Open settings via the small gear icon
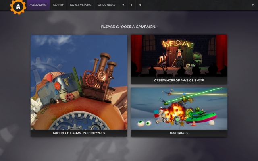 point(140,5)
